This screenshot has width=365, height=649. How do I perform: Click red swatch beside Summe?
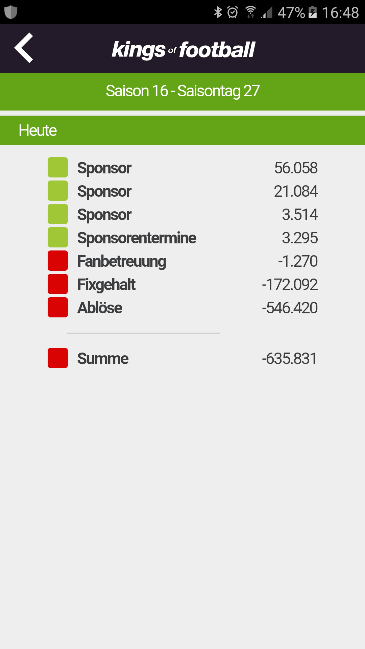(x=58, y=358)
